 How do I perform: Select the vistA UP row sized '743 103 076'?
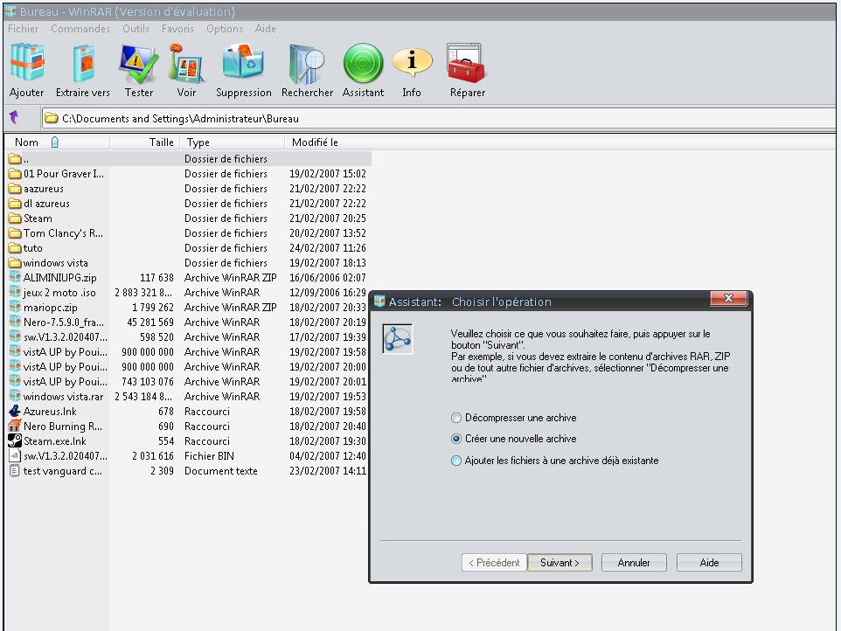[x=188, y=382]
